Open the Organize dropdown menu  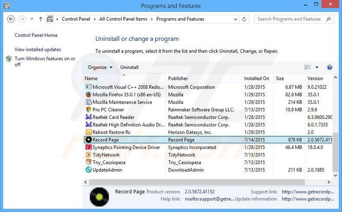click(100, 67)
